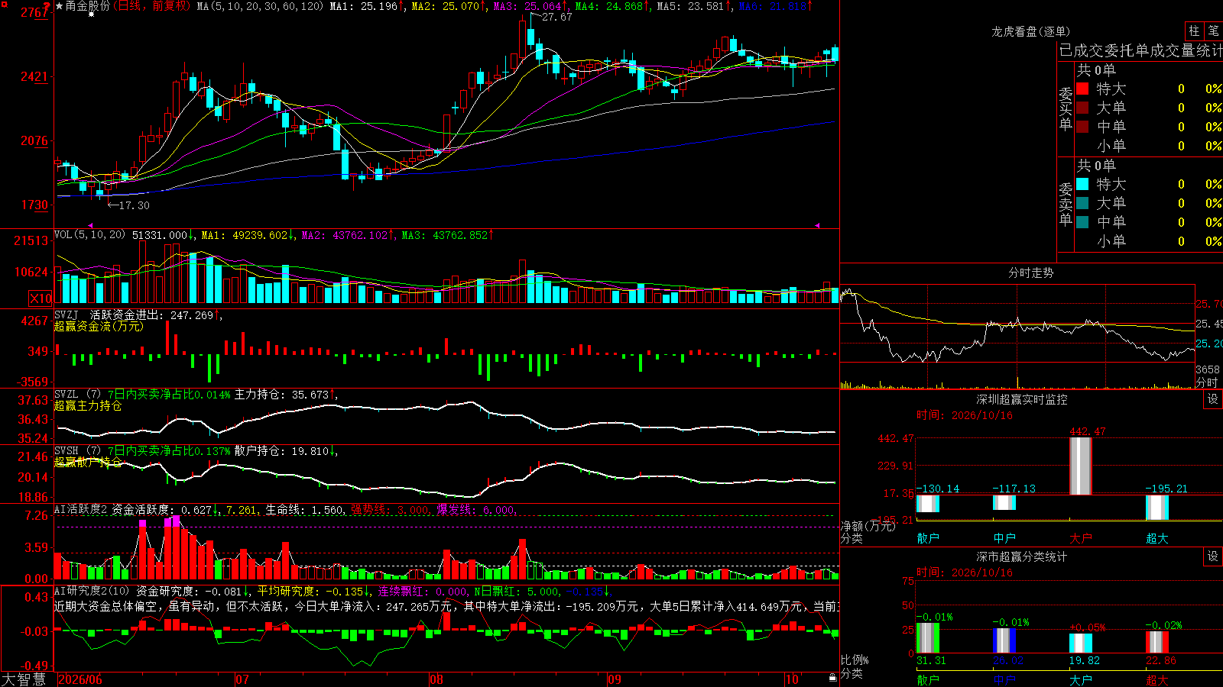
Task: Click the 已成交委托单成交量统计 header
Action: (x=1140, y=50)
